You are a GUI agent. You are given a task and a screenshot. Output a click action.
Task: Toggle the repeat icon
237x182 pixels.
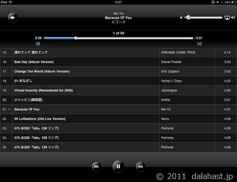click(38, 44)
